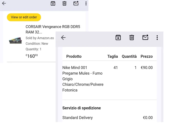Delete the Nike order email

132,37
